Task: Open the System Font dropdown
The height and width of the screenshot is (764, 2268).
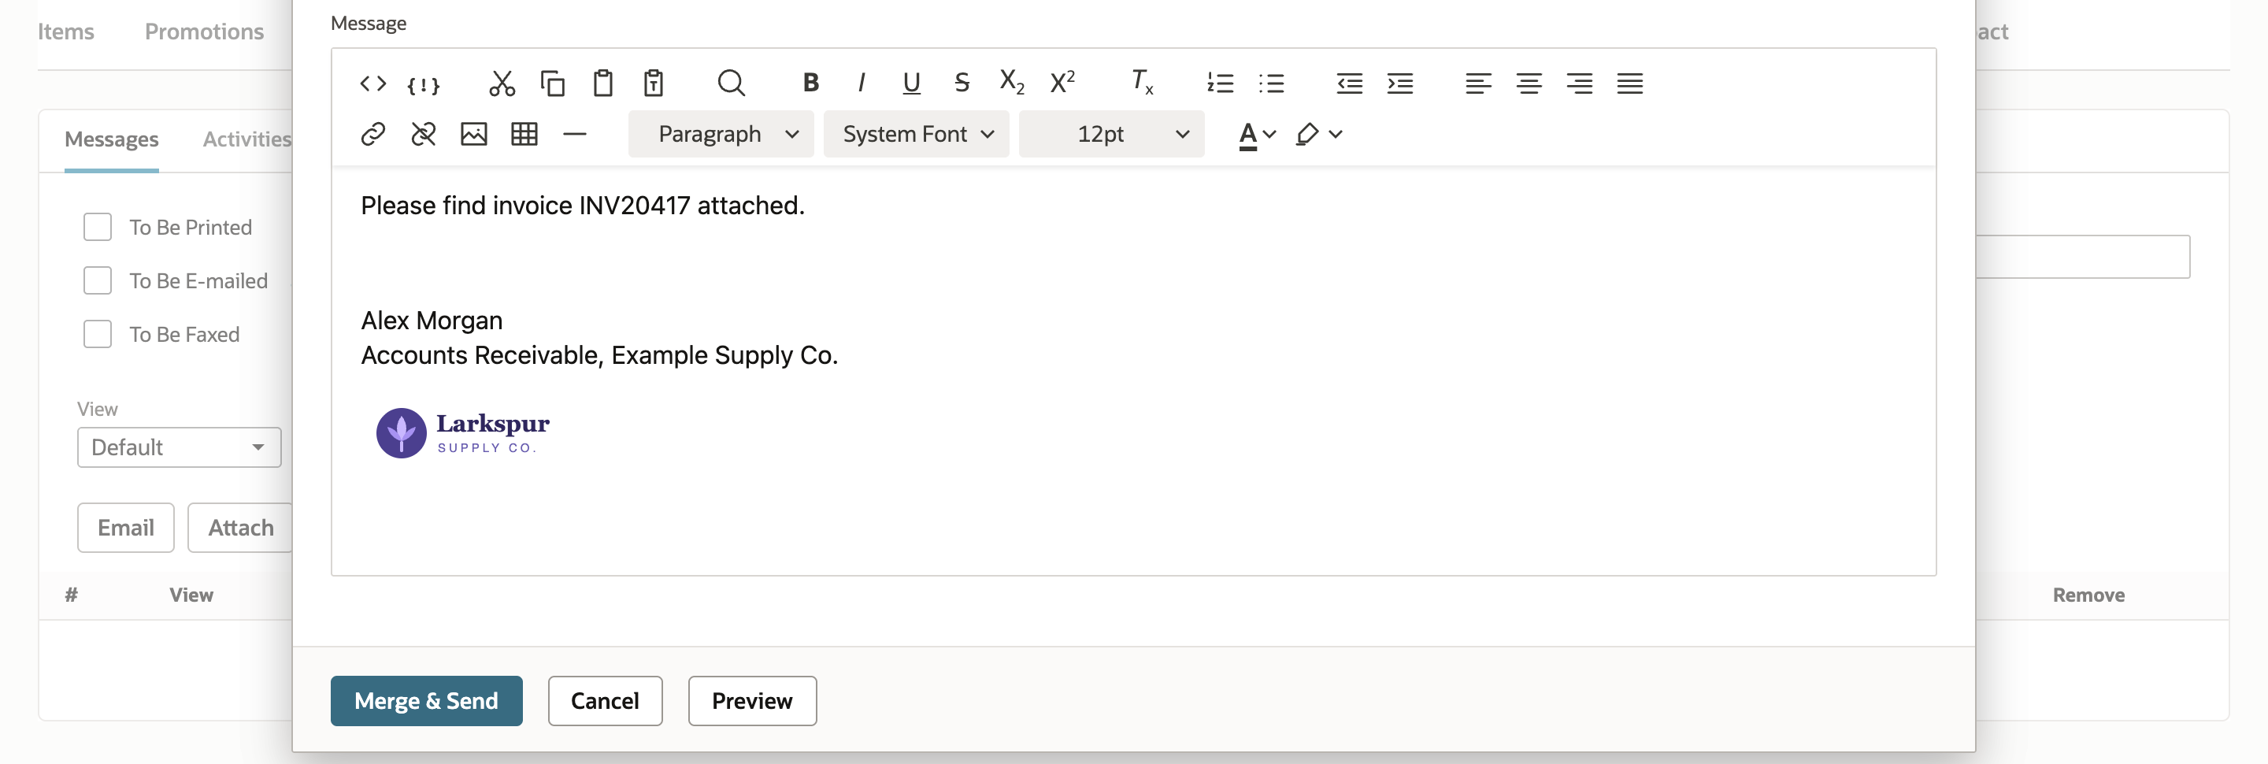Action: pos(916,134)
